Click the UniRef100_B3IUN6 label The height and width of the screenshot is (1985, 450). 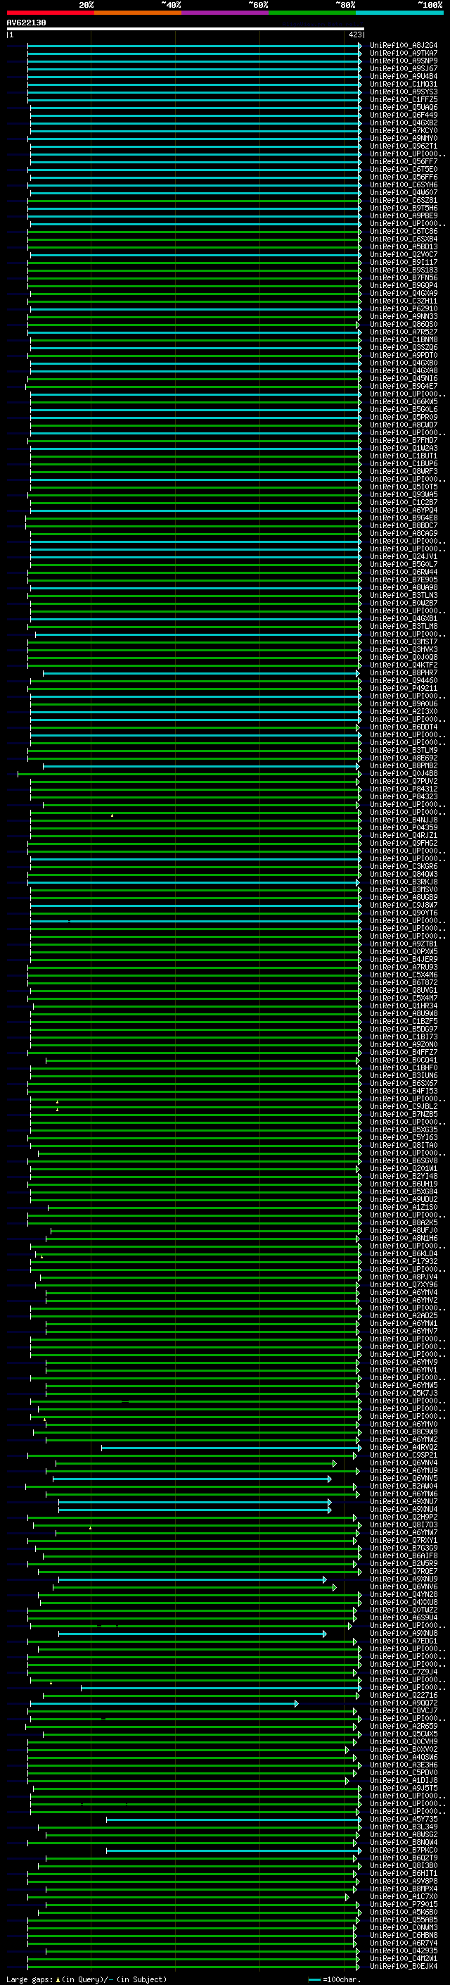(404, 1076)
